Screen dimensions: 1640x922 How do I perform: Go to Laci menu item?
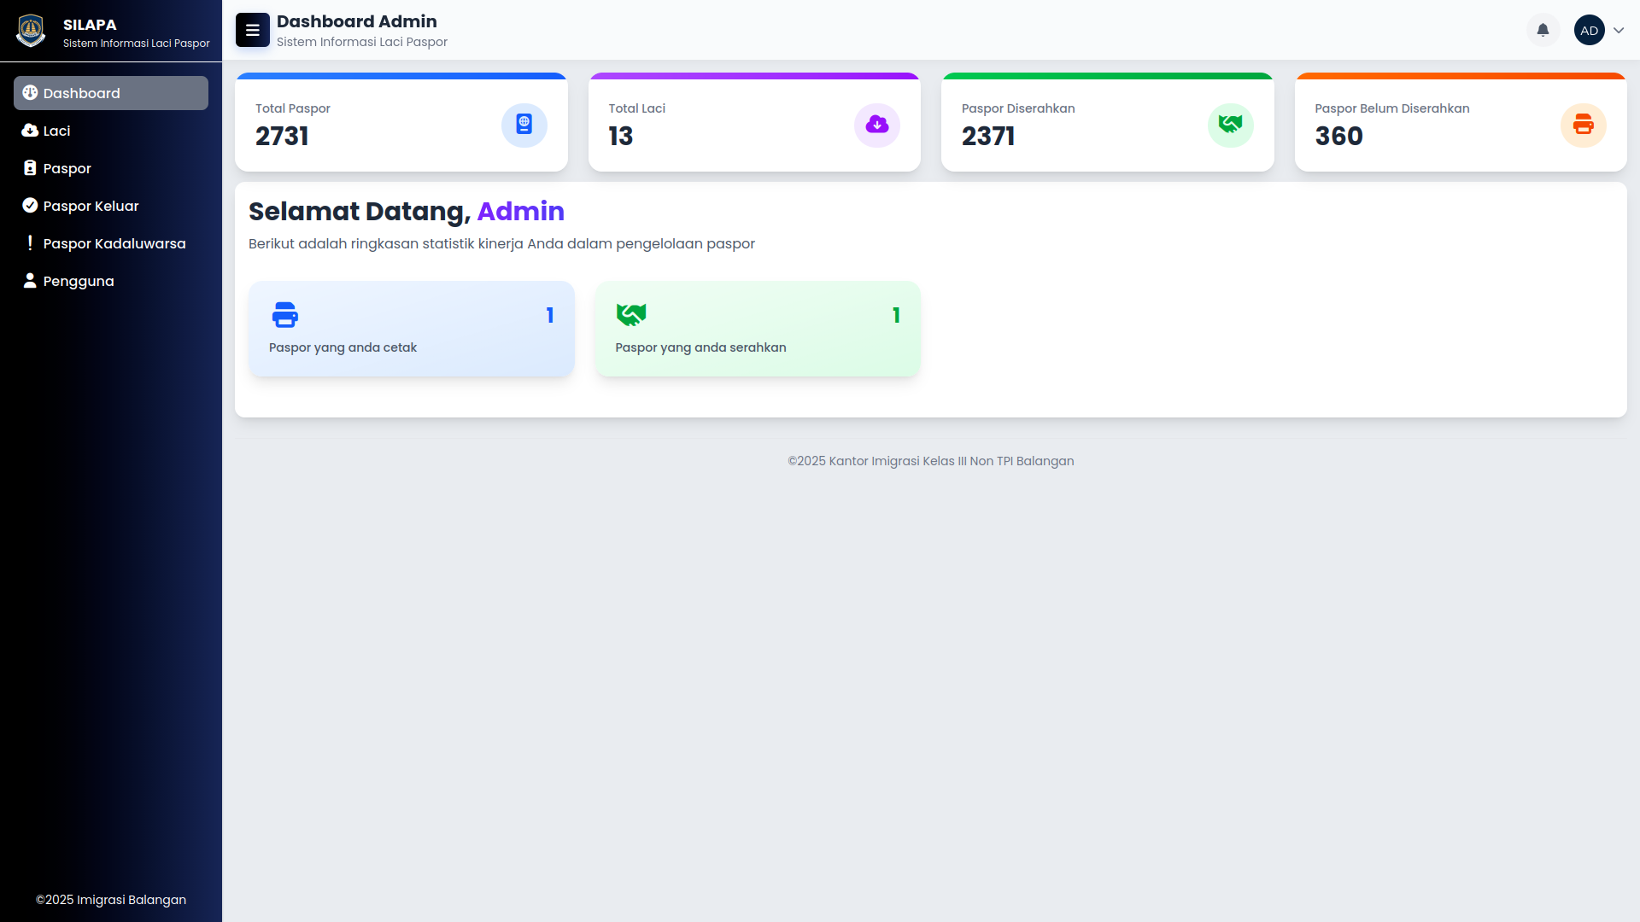click(111, 131)
